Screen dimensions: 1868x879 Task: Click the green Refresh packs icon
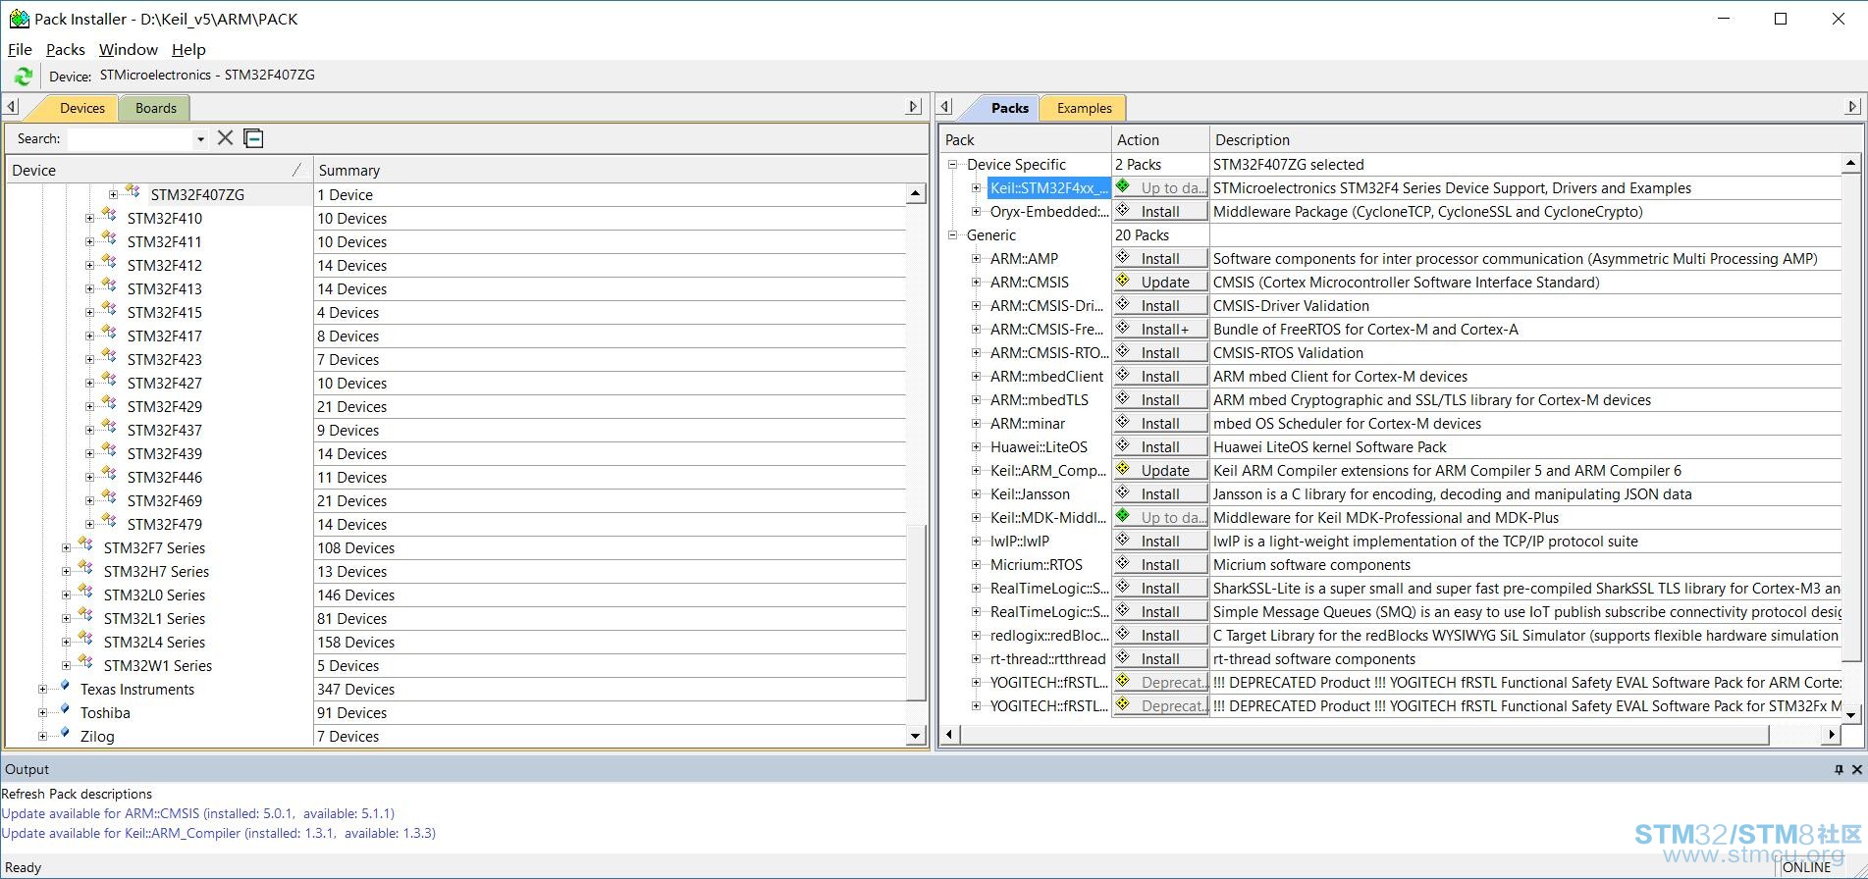coord(23,76)
